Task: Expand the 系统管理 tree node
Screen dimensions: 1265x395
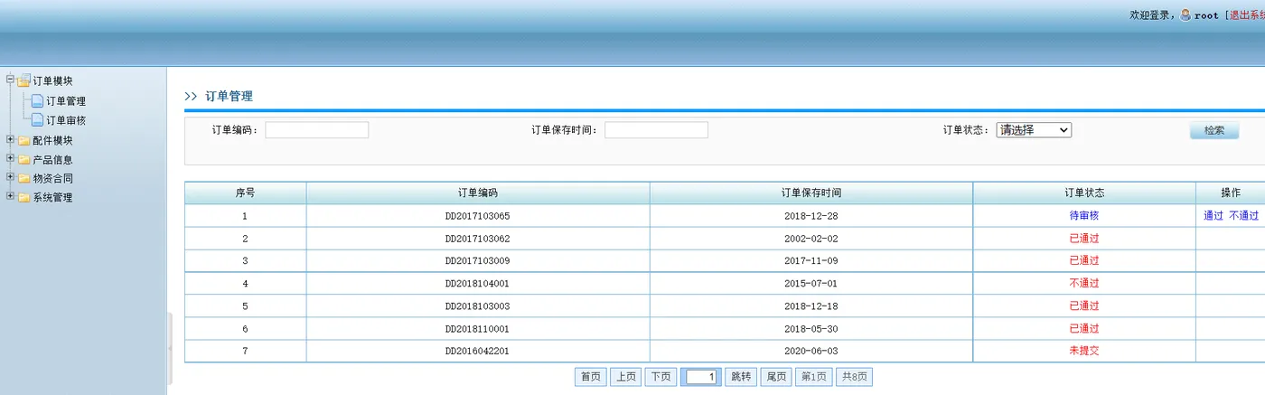Action: point(10,196)
